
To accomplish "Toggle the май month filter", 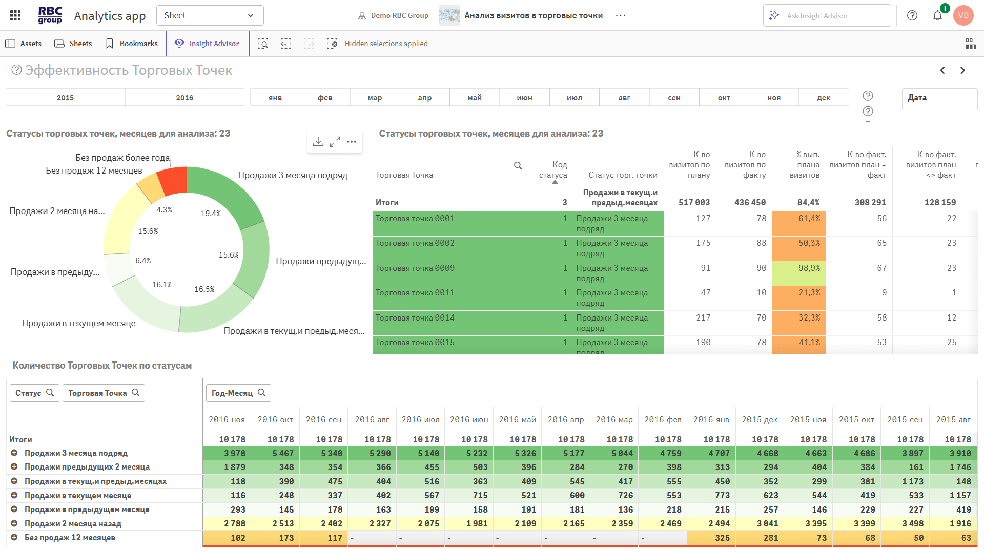I will pyautogui.click(x=475, y=97).
